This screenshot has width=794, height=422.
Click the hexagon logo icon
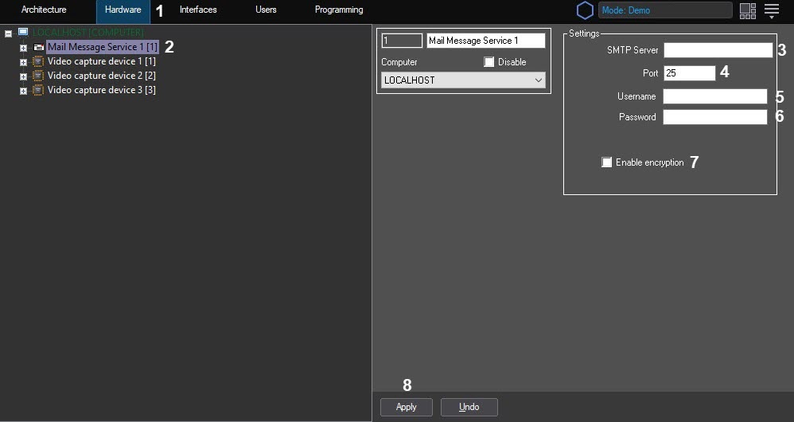[x=585, y=10]
